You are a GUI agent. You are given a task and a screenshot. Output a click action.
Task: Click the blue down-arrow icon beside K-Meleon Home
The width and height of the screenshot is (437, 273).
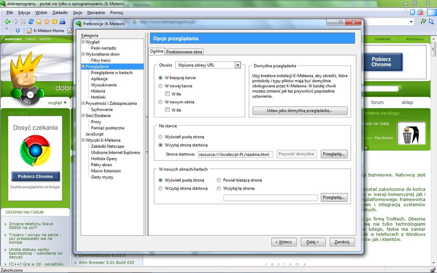(18, 31)
